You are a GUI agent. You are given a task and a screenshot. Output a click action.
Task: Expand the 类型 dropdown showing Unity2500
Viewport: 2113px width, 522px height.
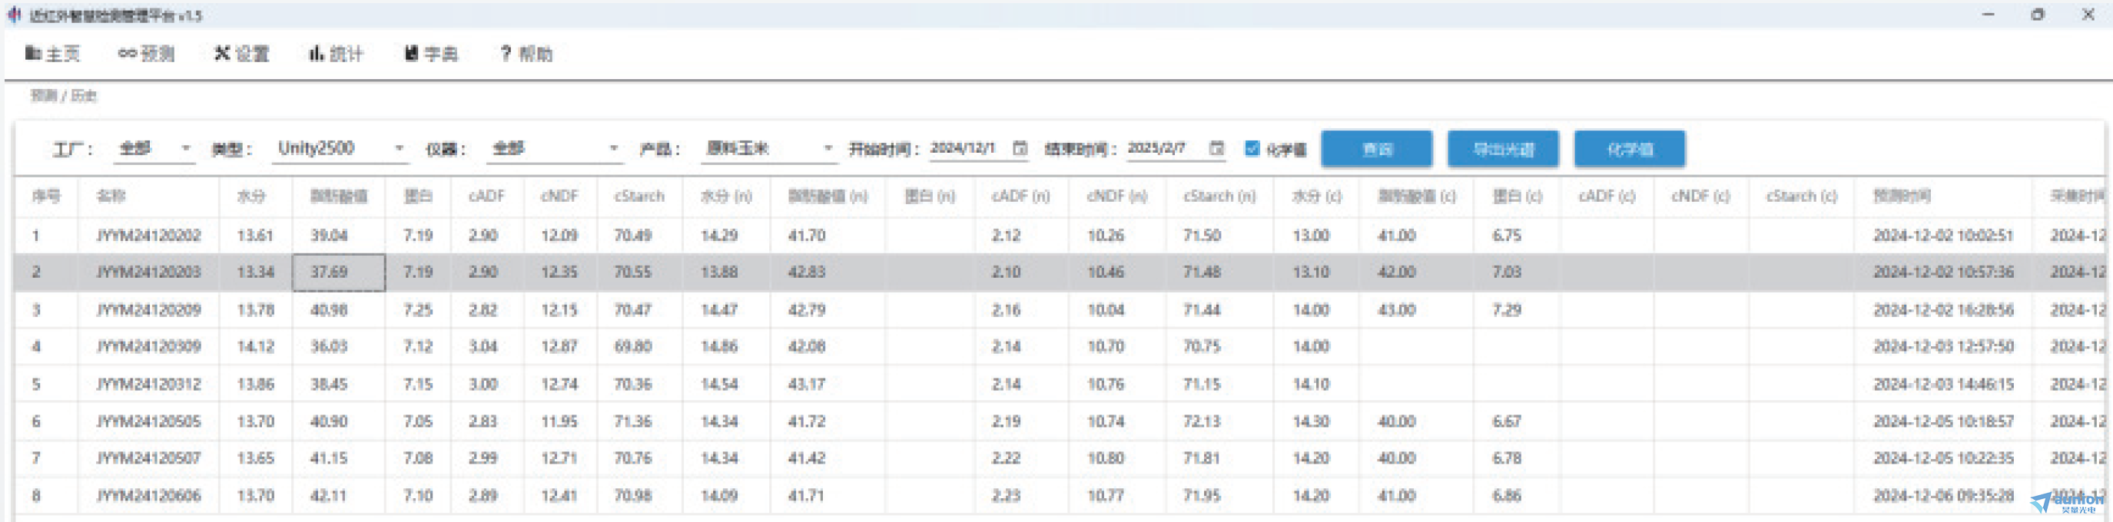(340, 148)
